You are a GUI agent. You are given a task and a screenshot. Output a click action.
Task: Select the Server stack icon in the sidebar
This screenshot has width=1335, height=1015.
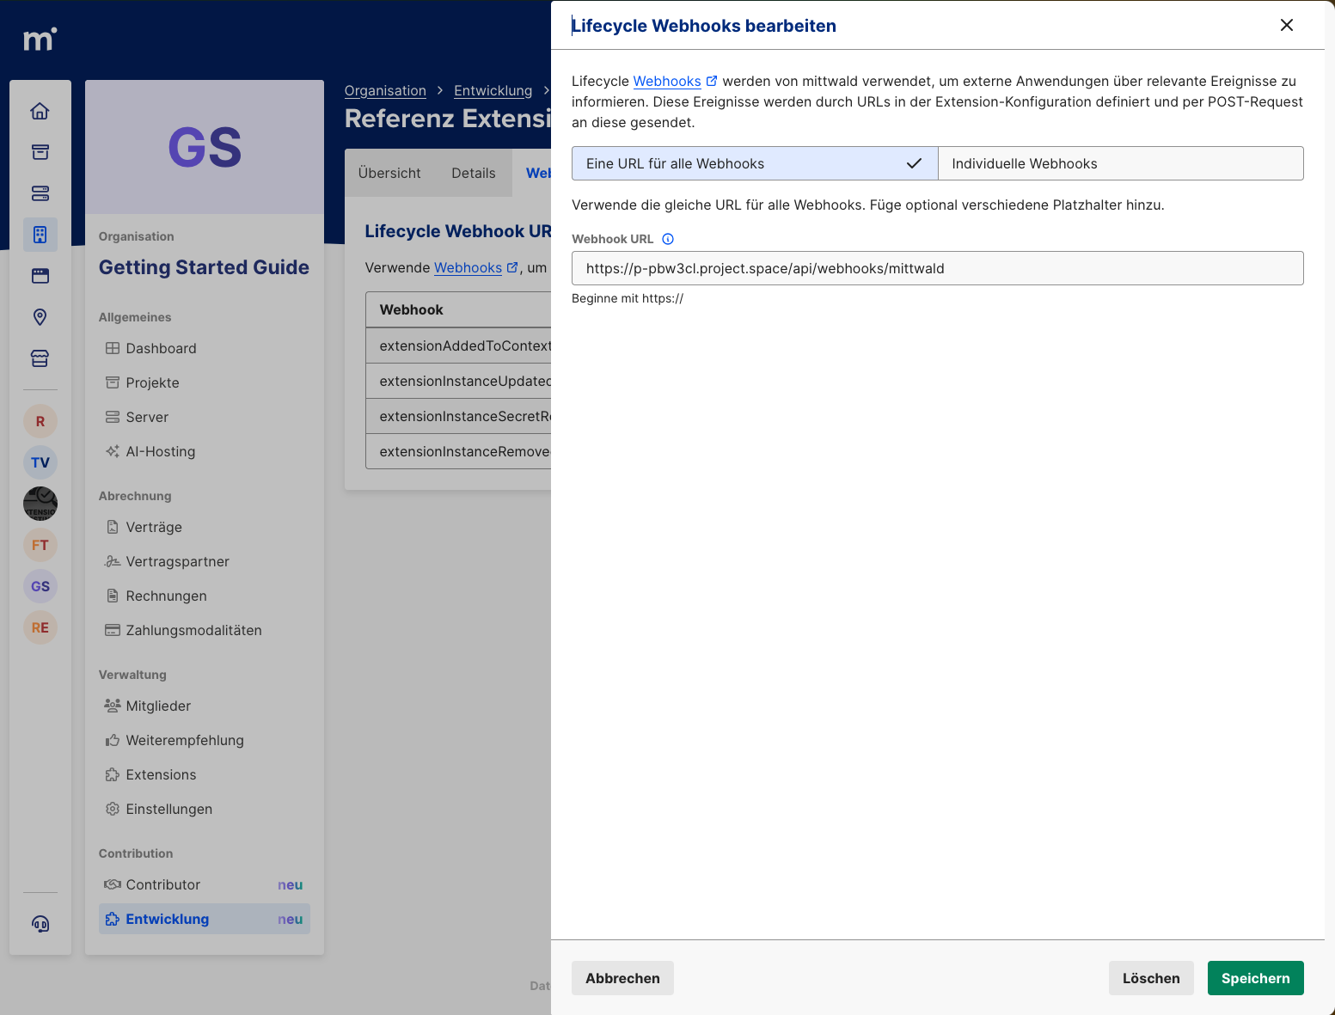coord(40,193)
